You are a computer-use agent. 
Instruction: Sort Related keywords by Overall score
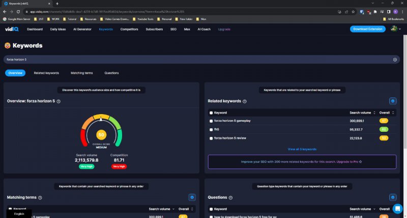point(387,113)
